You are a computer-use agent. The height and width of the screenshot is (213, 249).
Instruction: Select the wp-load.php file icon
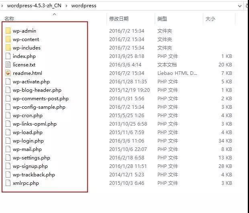[8, 132]
